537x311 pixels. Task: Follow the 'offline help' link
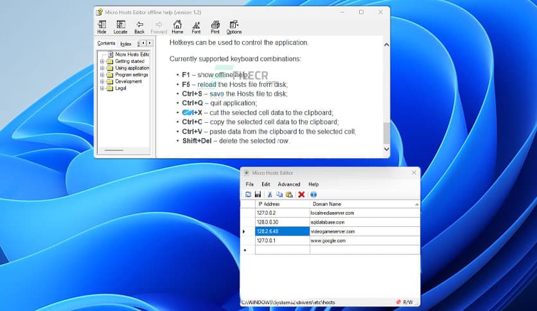pos(231,75)
